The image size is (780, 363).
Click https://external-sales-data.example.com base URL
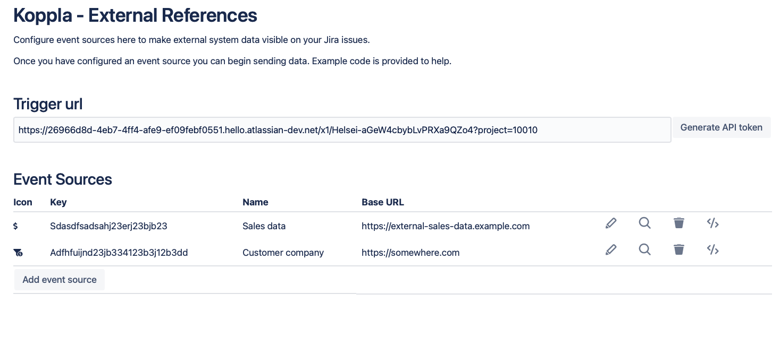(446, 226)
